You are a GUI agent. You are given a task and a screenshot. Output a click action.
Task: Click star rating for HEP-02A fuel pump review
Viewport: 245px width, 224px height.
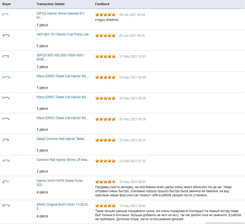105,35
